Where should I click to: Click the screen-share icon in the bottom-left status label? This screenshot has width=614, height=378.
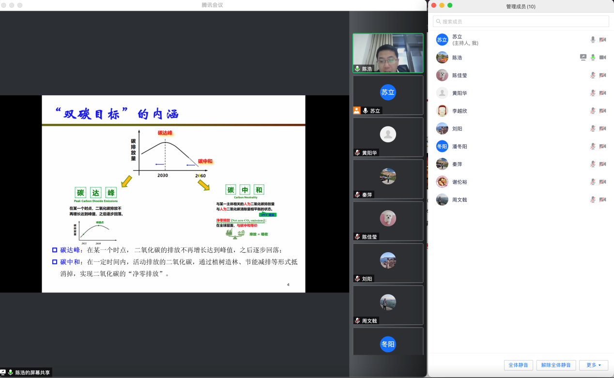(x=3, y=373)
